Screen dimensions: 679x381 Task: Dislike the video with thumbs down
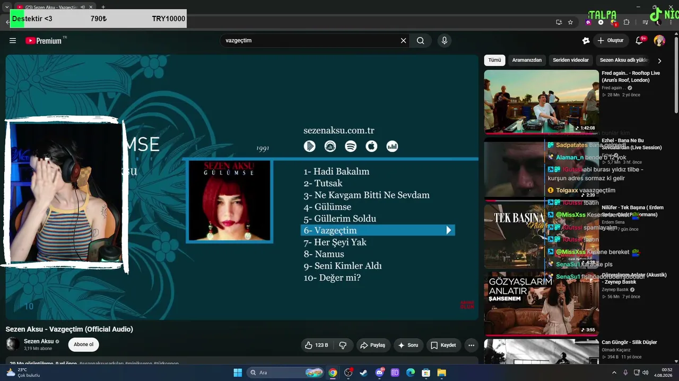tap(343, 345)
